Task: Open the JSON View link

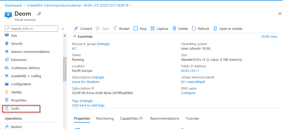Action: pos(269,36)
